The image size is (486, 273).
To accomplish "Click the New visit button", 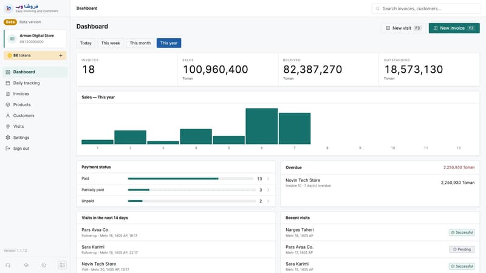I will click(x=403, y=28).
